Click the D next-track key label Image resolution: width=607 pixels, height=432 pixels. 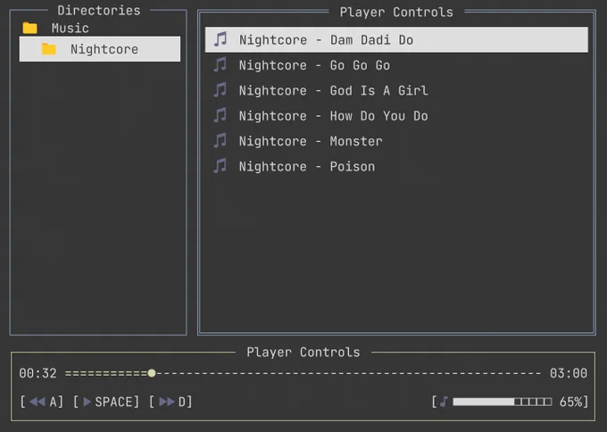pos(182,402)
